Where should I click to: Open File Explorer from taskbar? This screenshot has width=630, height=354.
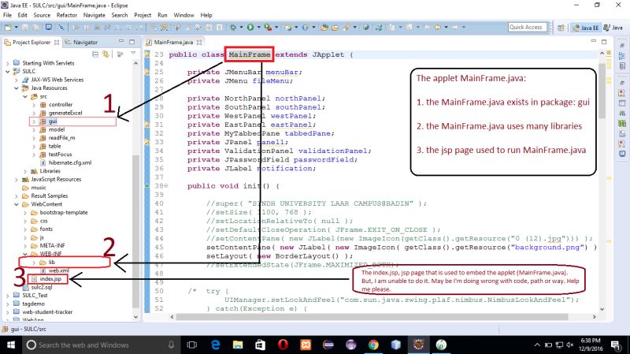pyautogui.click(x=238, y=345)
